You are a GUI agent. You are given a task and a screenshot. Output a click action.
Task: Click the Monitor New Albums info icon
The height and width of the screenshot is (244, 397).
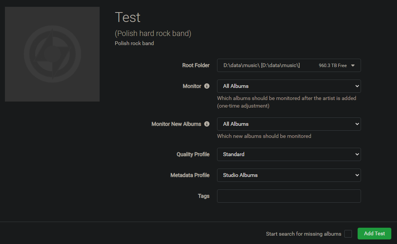[207, 124]
